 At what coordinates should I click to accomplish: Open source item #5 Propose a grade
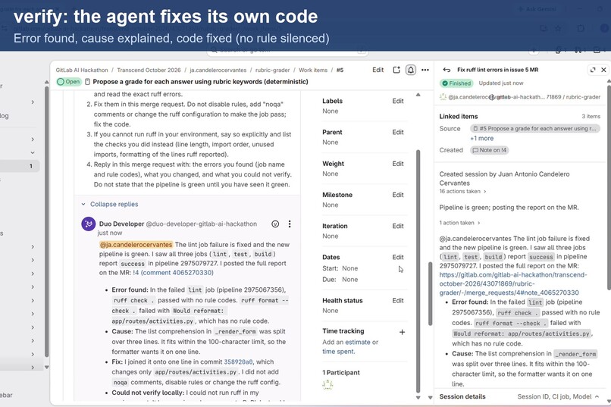535,129
